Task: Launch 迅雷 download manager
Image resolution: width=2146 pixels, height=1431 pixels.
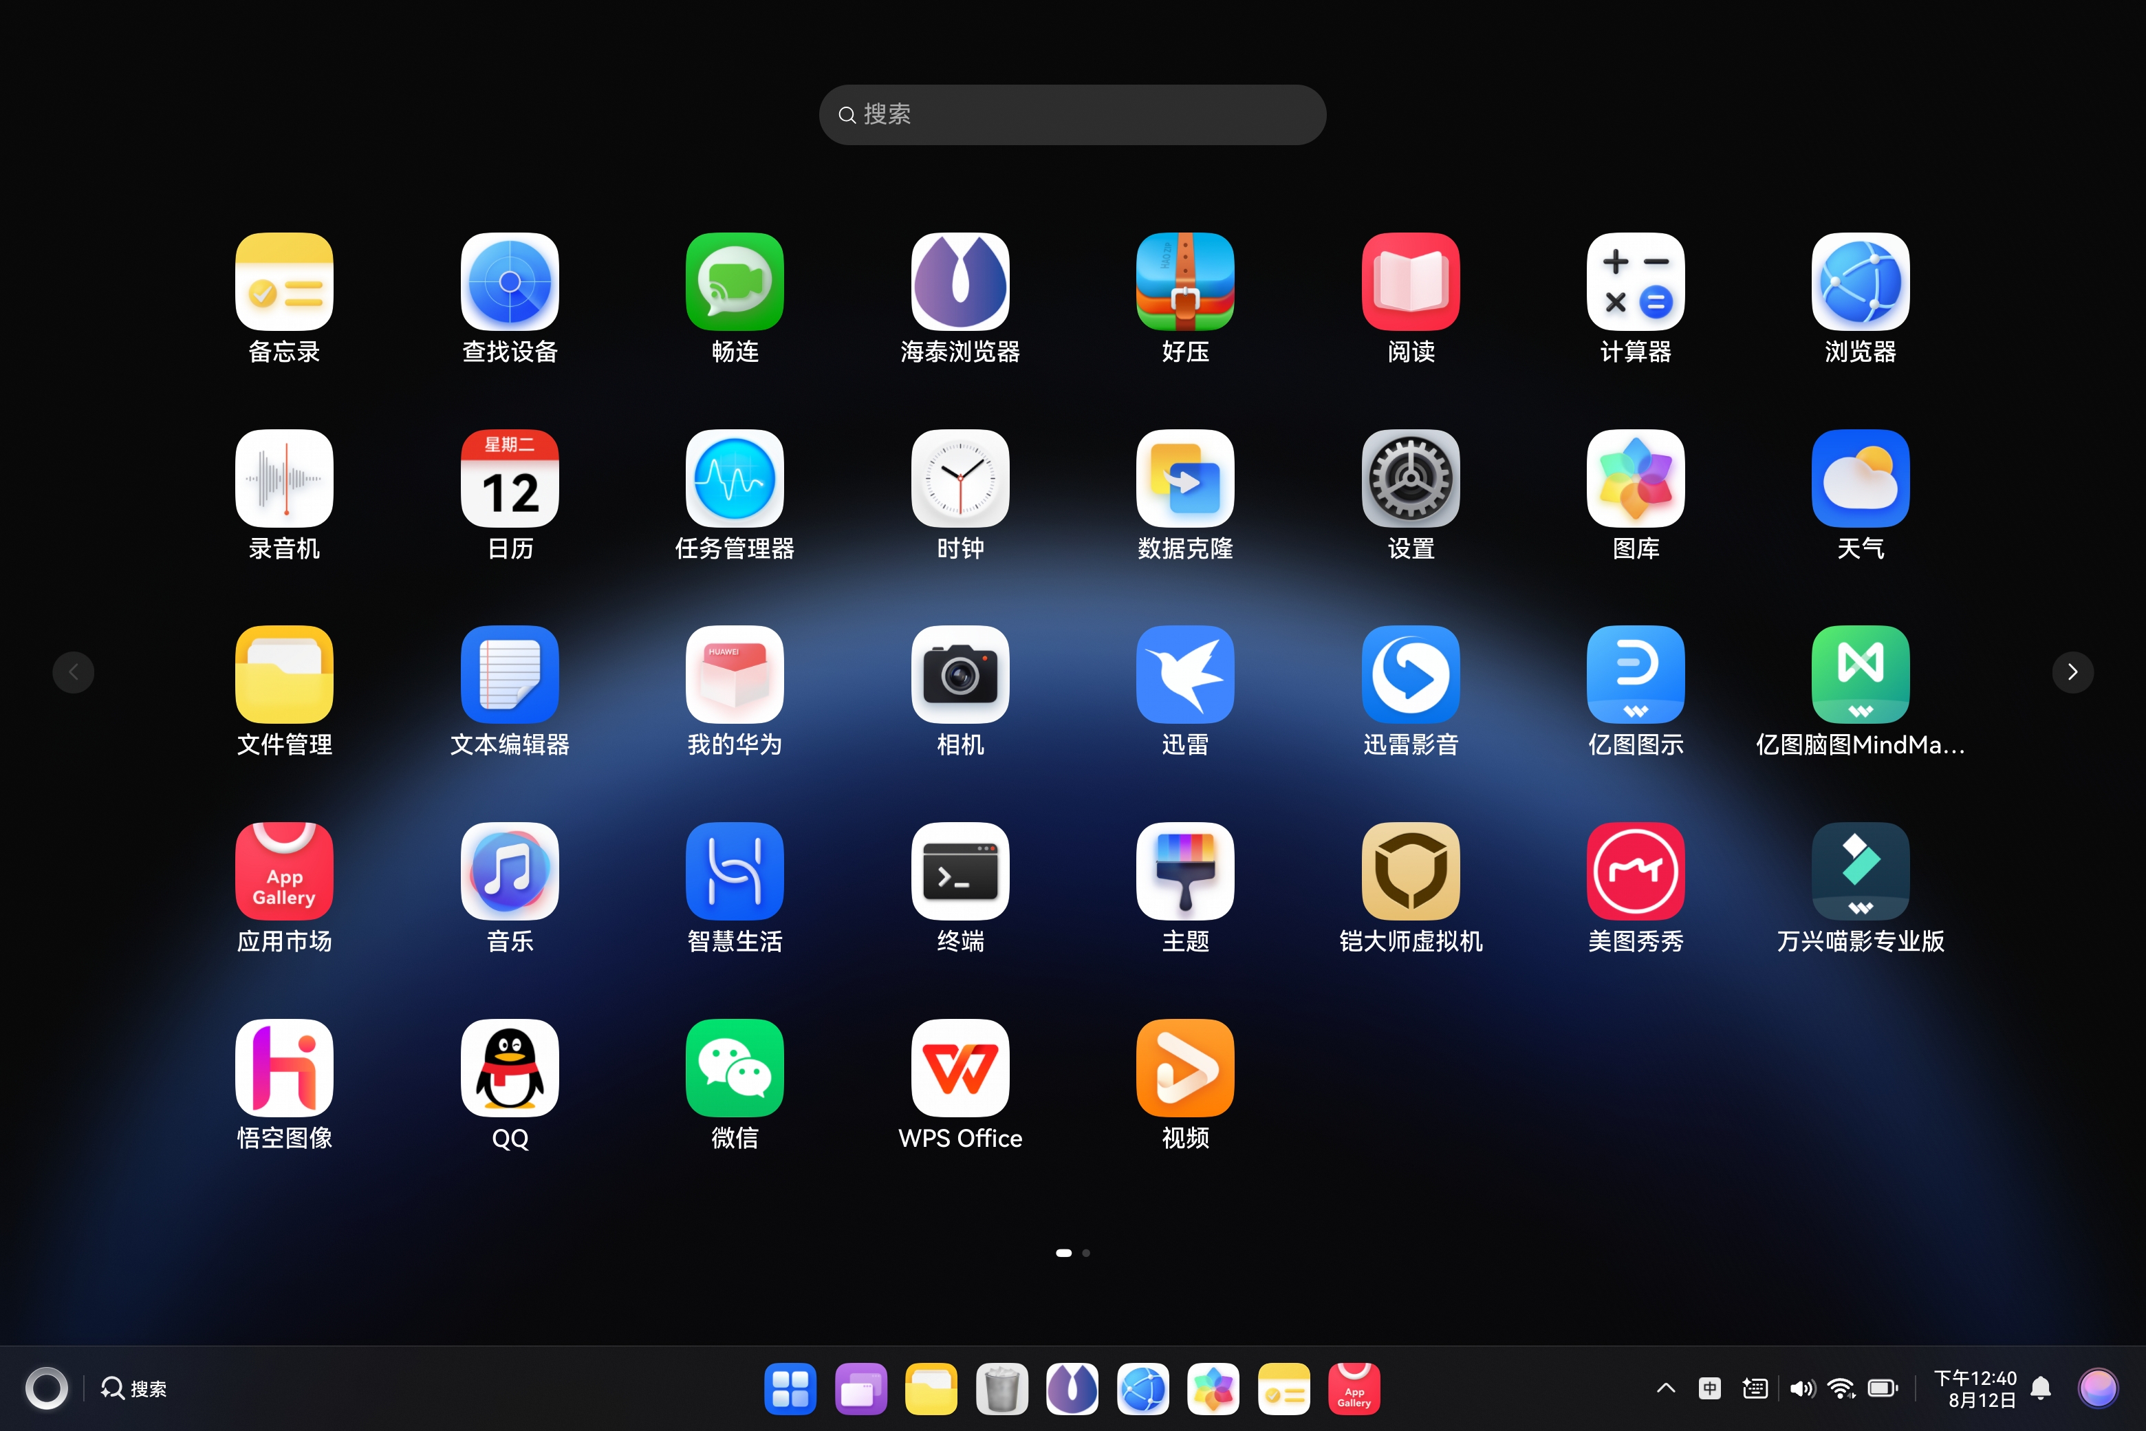Action: pyautogui.click(x=1185, y=674)
